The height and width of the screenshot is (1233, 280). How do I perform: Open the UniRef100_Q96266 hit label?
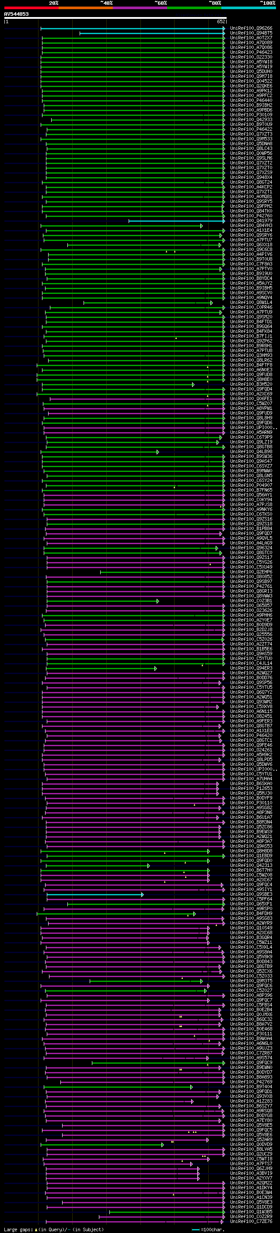(x=251, y=28)
